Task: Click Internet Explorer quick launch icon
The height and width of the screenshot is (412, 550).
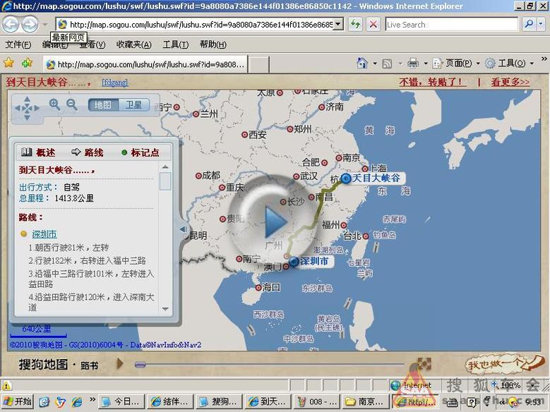Action: 77,401
